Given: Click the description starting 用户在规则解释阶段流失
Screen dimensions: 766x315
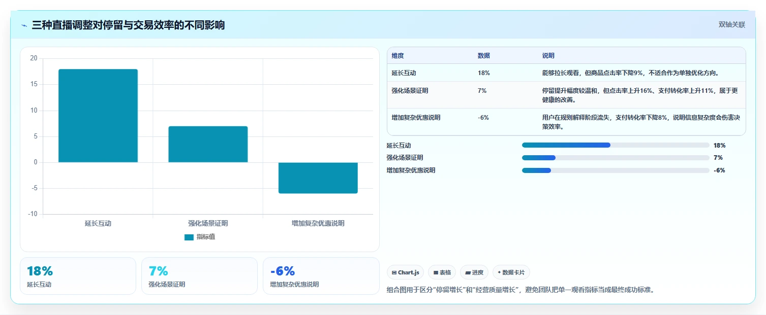Looking at the screenshot, I should point(641,122).
